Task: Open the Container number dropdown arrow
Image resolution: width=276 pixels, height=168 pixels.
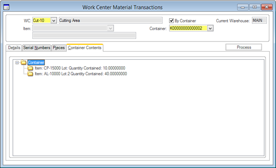Action: point(210,28)
